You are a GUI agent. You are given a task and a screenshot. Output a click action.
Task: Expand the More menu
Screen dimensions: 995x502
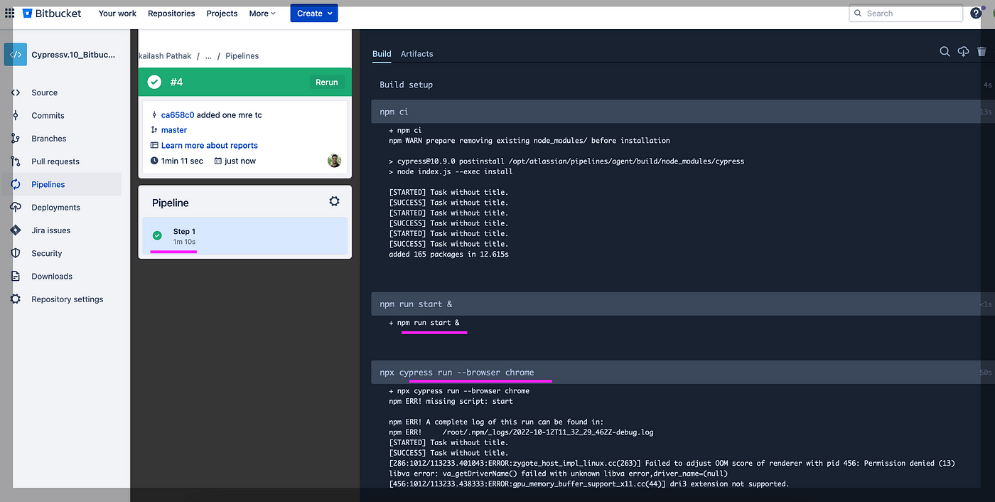tap(262, 14)
